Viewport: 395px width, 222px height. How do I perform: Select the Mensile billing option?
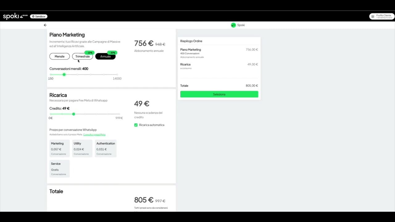(x=60, y=56)
